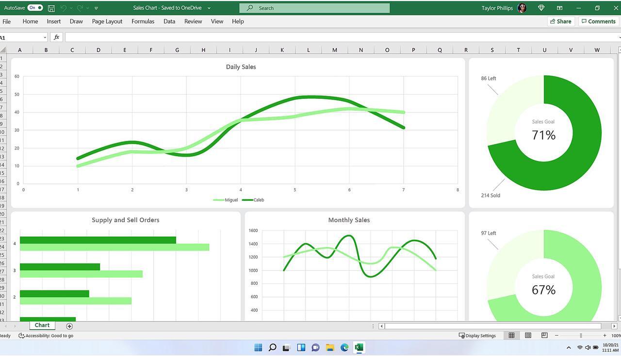The height and width of the screenshot is (356, 621).
Task: Click the Insert Function fx icon
Action: (56, 37)
